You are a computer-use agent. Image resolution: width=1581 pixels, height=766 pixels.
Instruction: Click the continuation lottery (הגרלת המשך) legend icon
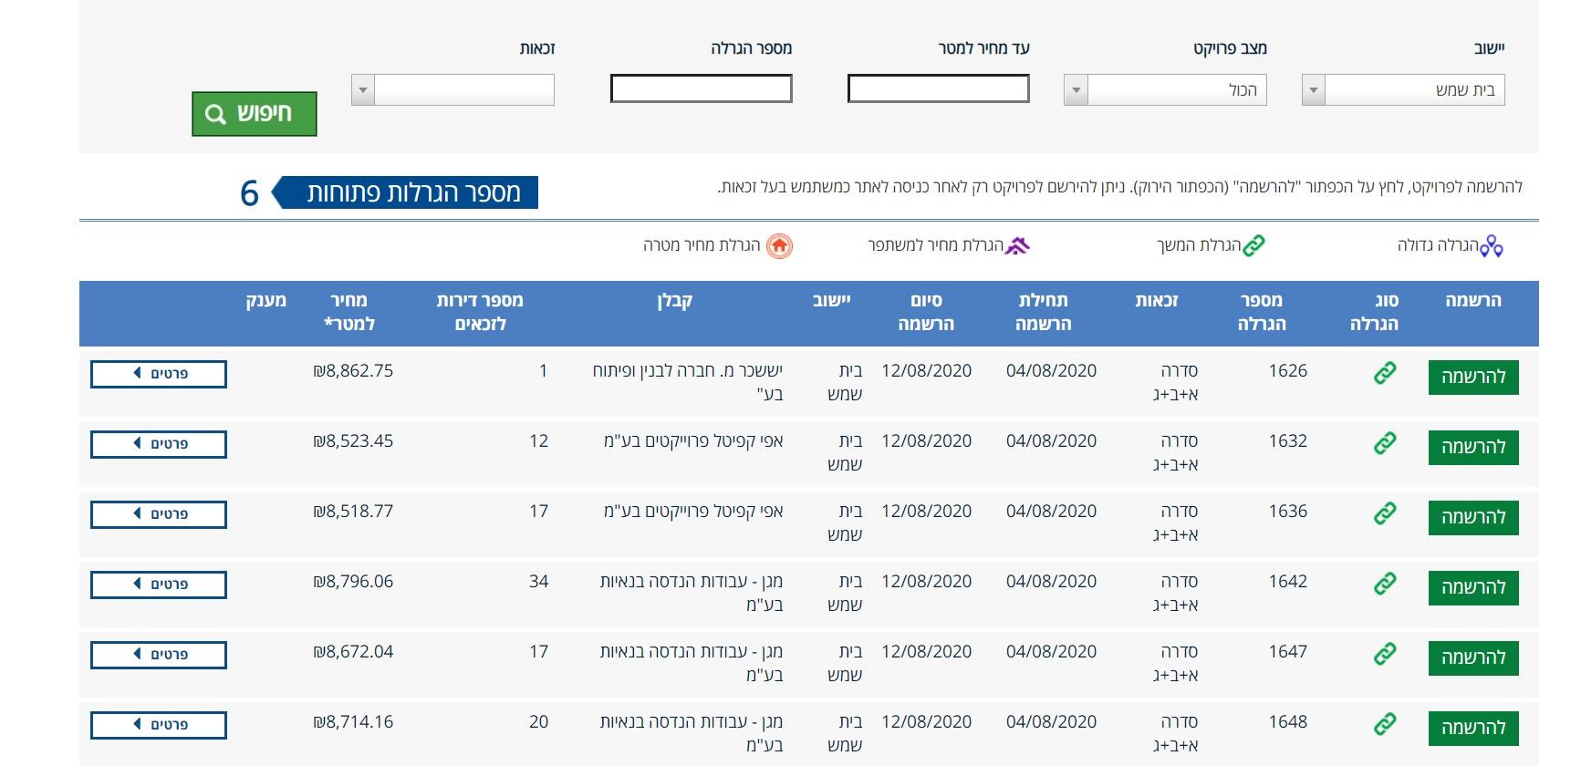click(x=1254, y=245)
